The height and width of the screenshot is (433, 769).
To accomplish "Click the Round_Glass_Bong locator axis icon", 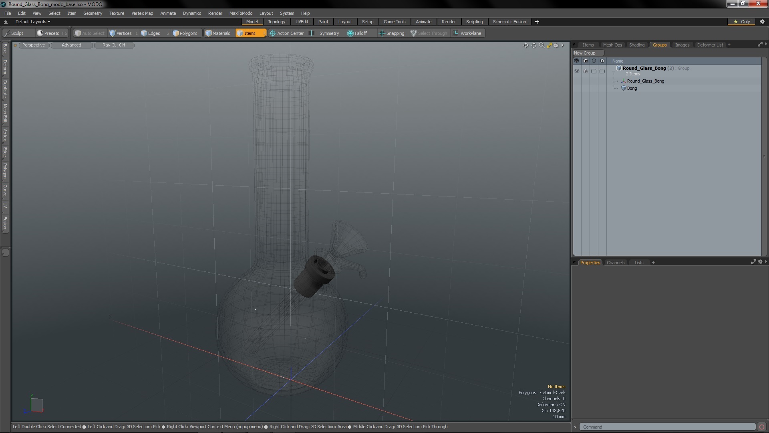I will 624,81.
